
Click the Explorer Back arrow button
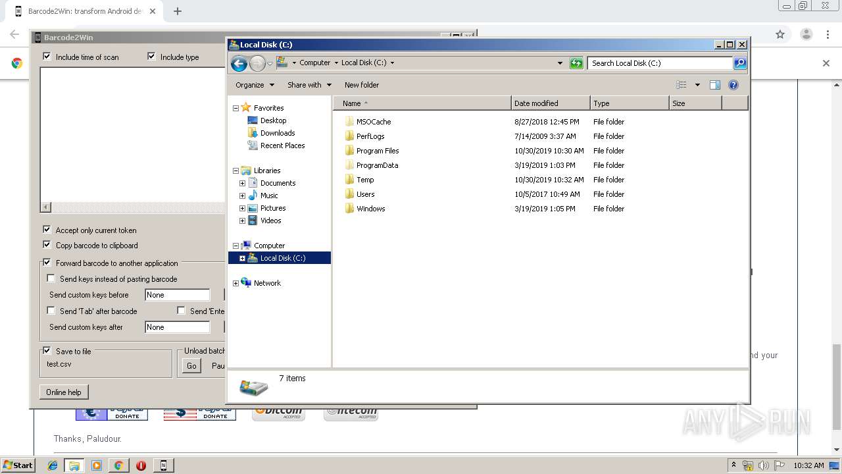pos(239,63)
